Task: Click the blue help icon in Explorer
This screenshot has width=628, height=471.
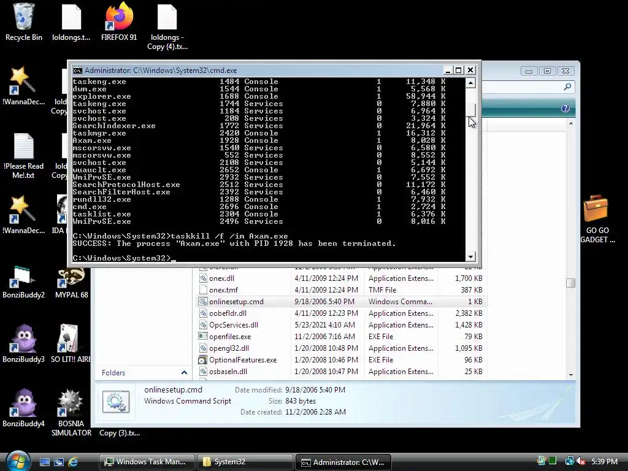Action: 565,108
